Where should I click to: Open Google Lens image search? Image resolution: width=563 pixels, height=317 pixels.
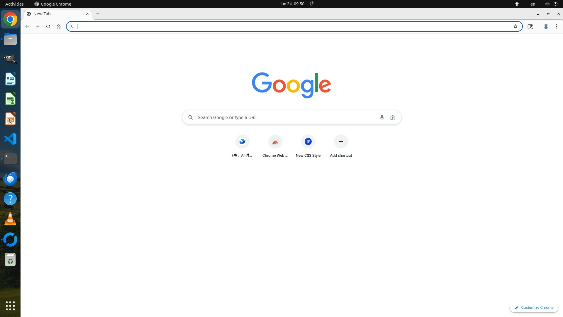(393, 117)
